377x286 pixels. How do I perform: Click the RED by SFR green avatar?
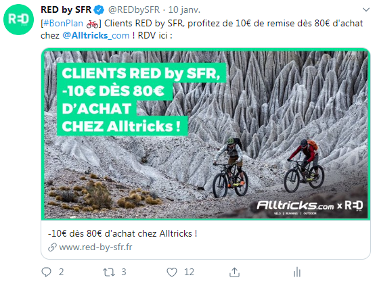(18, 20)
